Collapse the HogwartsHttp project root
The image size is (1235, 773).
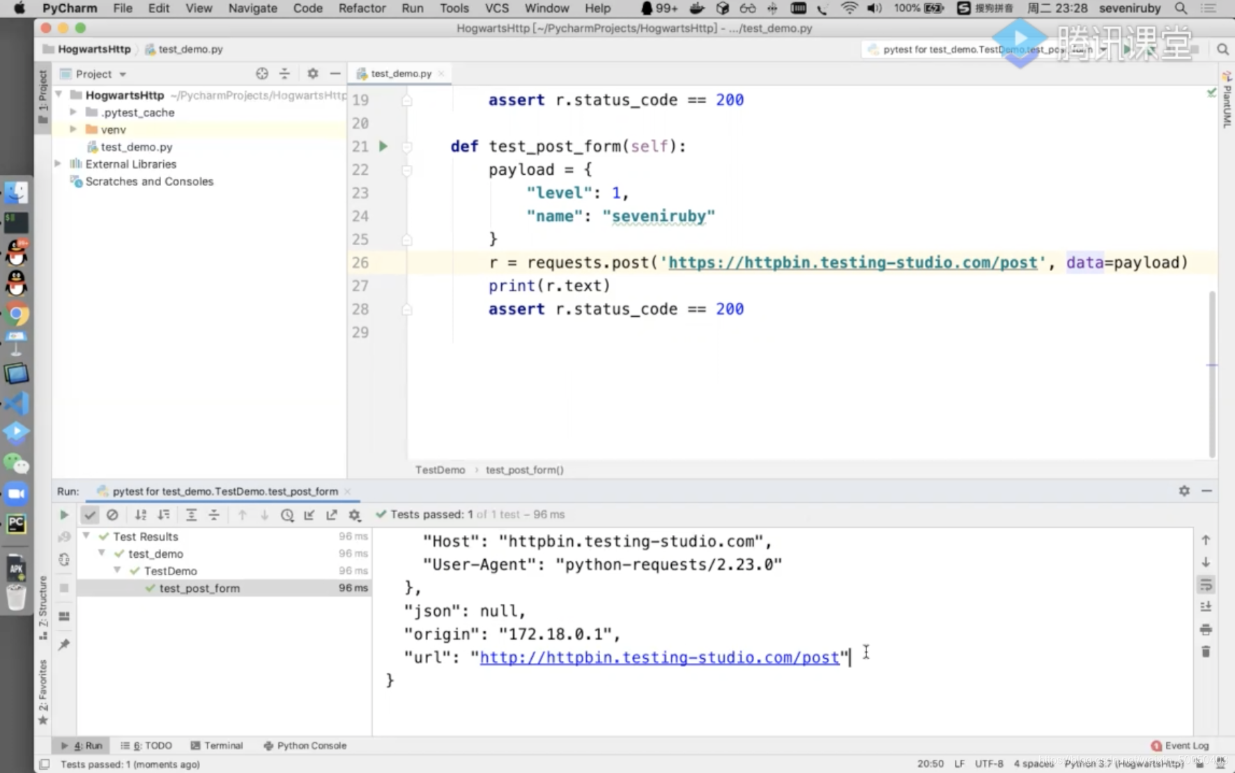59,94
